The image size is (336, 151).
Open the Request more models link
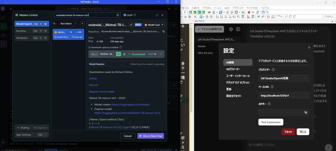coord(102,91)
